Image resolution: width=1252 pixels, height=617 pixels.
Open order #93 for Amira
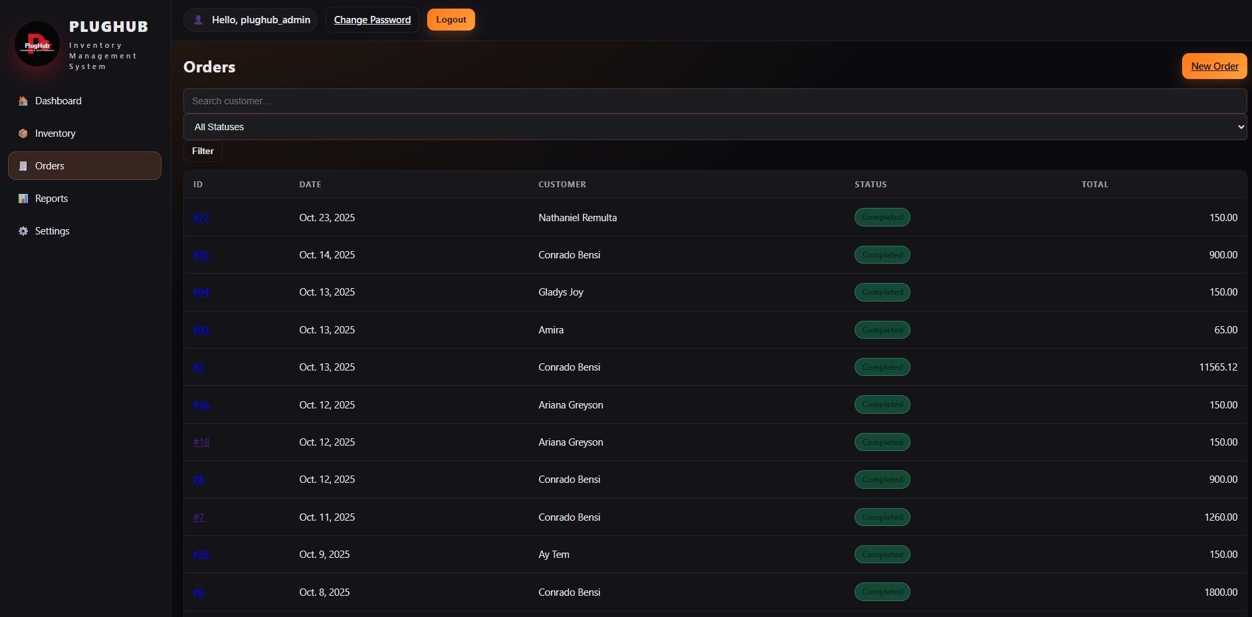click(201, 330)
